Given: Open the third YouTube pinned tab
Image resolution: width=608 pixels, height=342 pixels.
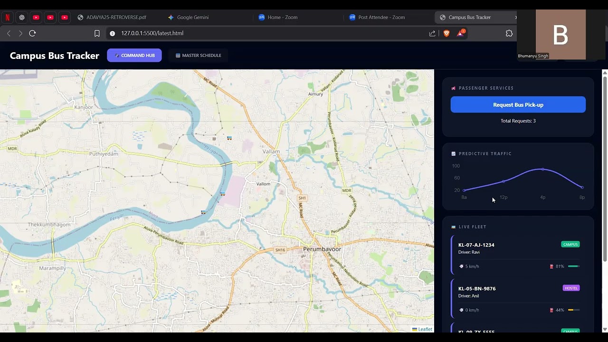Looking at the screenshot, I should pyautogui.click(x=65, y=17).
